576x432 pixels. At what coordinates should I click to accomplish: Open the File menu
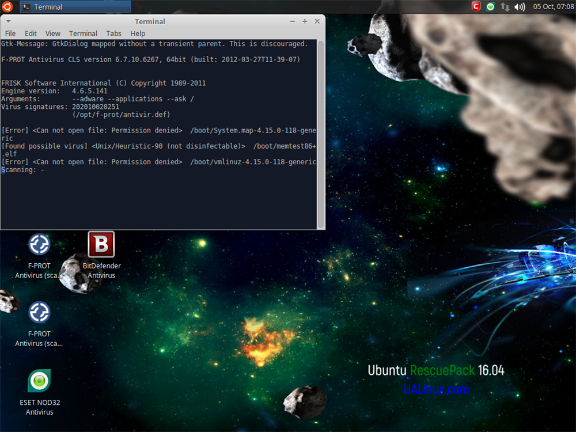(x=10, y=33)
